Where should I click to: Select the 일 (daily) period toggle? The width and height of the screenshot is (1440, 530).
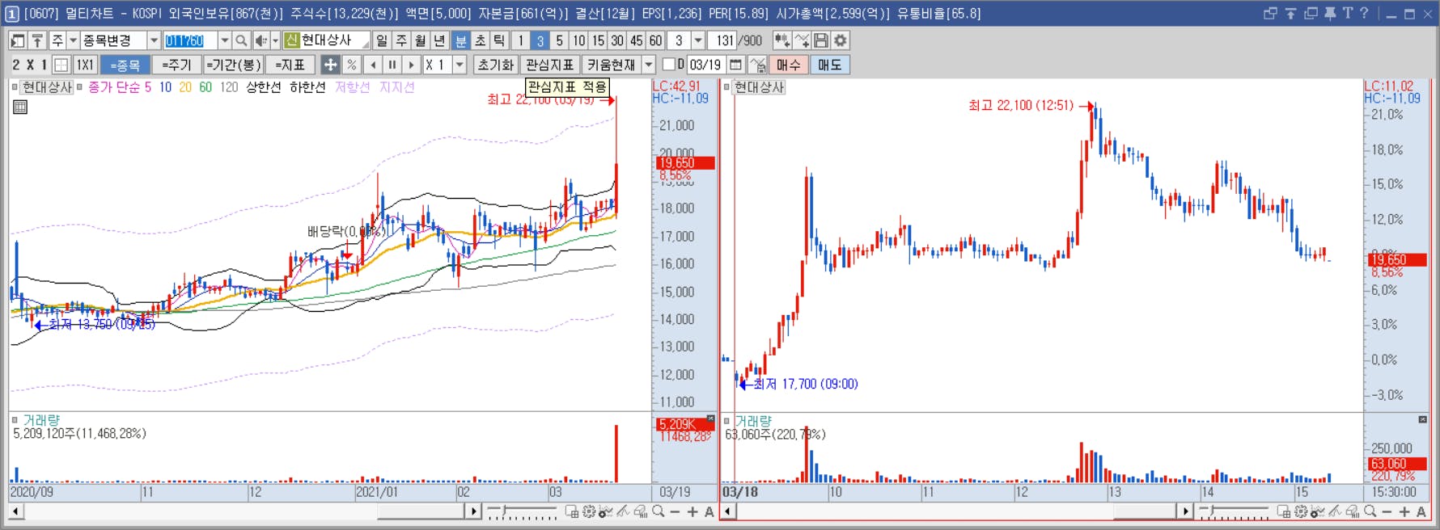(382, 40)
